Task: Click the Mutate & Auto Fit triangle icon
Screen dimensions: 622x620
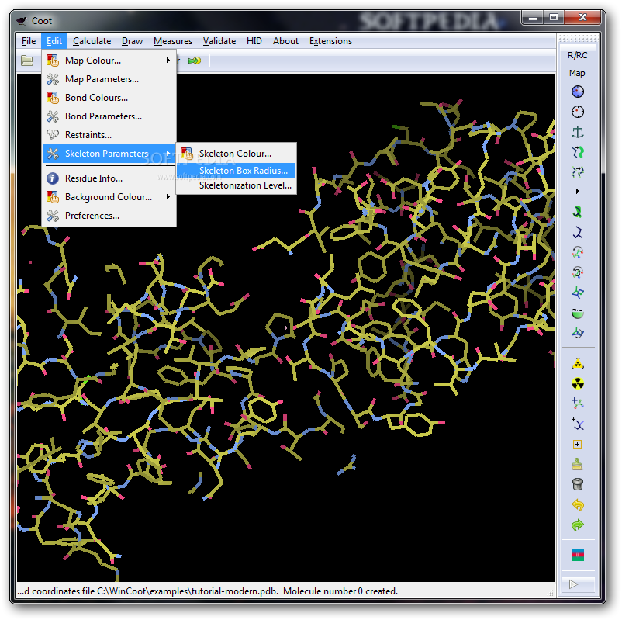Action: click(578, 363)
